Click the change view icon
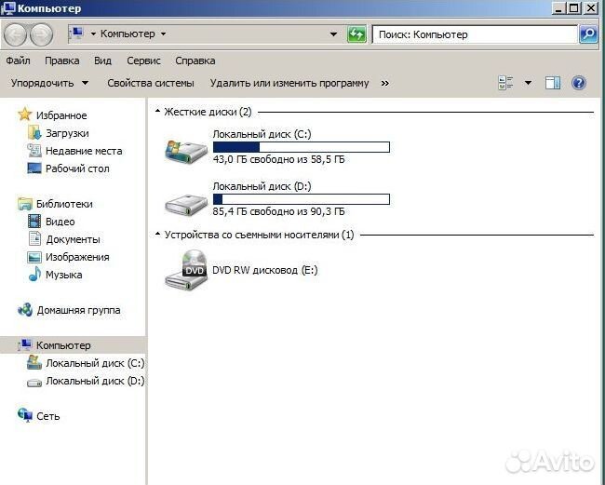605x485 pixels. coord(506,83)
